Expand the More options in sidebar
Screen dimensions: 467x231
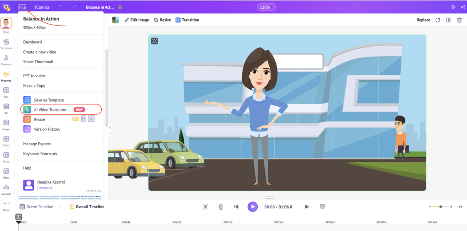click(x=6, y=206)
